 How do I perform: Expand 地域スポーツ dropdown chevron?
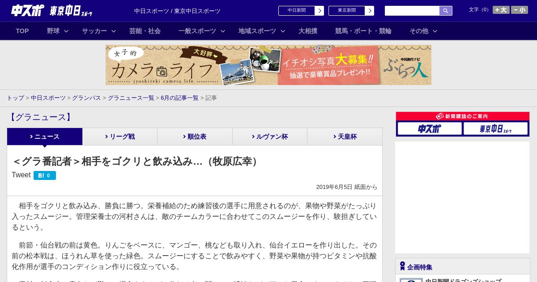point(283,31)
